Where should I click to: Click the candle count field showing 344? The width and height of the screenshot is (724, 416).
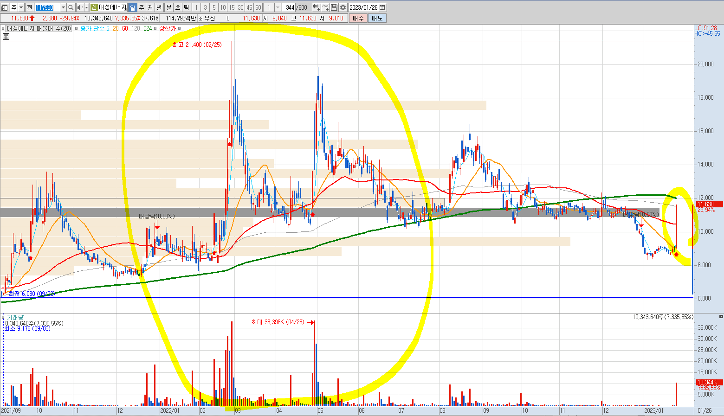click(290, 7)
